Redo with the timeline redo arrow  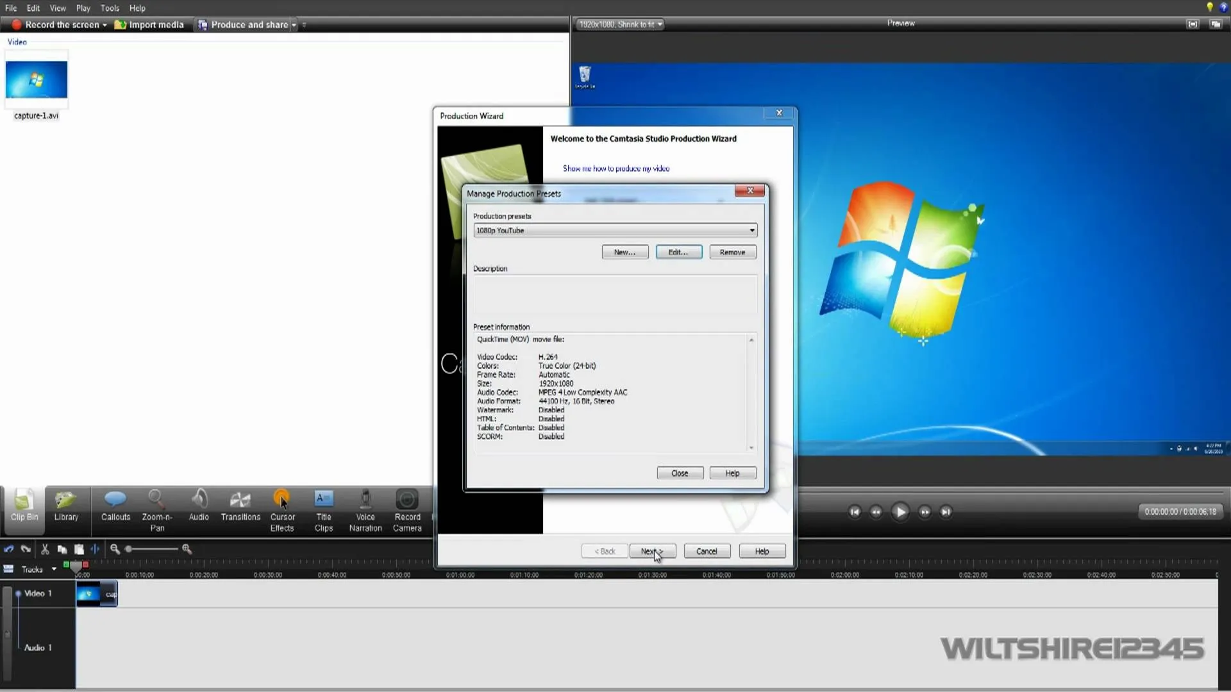26,549
